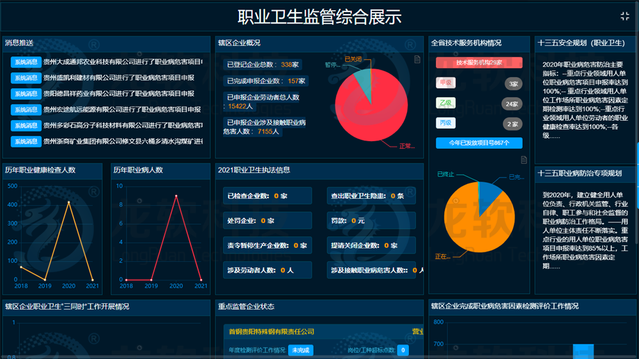Click the 技术服务机构29家 red banner
This screenshot has height=359, width=639.
479,63
